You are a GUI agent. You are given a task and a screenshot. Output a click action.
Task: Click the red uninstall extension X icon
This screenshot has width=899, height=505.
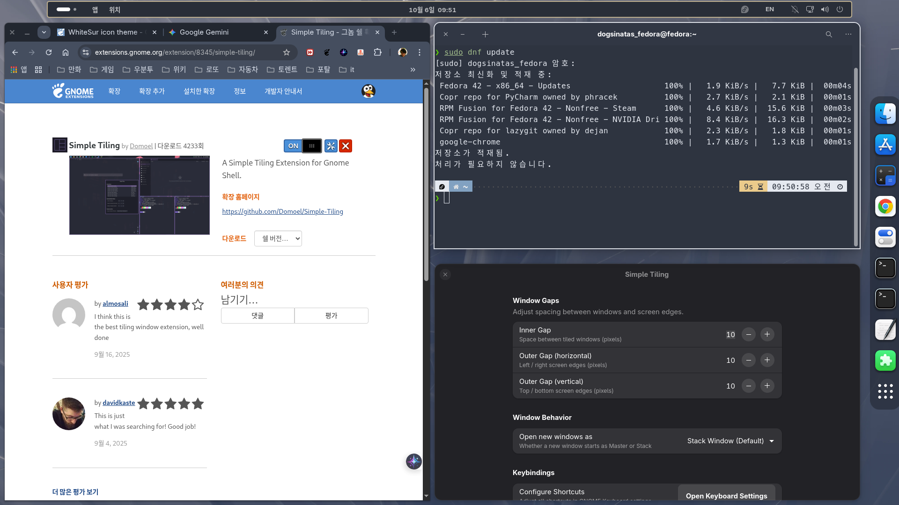[x=346, y=146]
